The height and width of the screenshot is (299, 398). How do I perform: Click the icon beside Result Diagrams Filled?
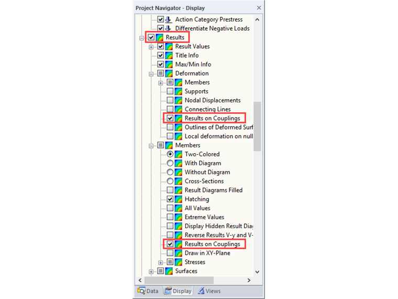click(179, 190)
